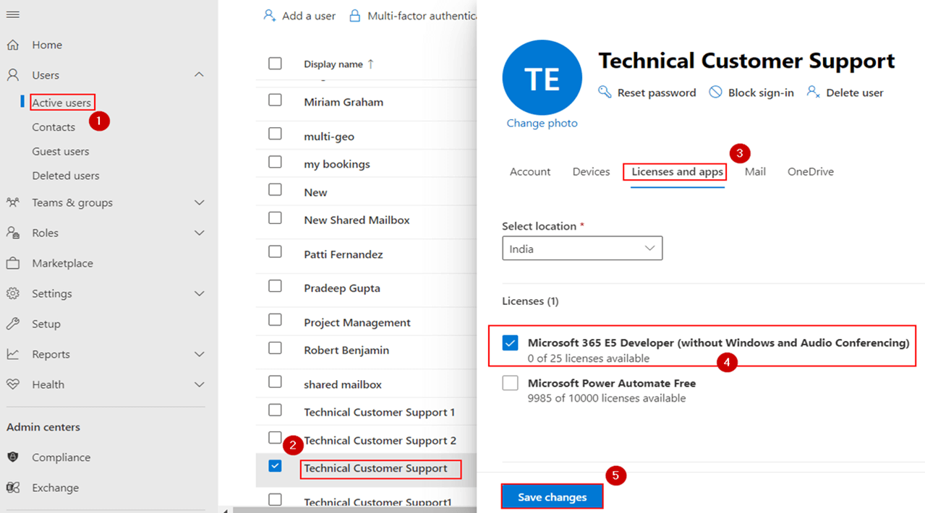Open the Compliance admin center icon
925x513 pixels.
(x=13, y=457)
